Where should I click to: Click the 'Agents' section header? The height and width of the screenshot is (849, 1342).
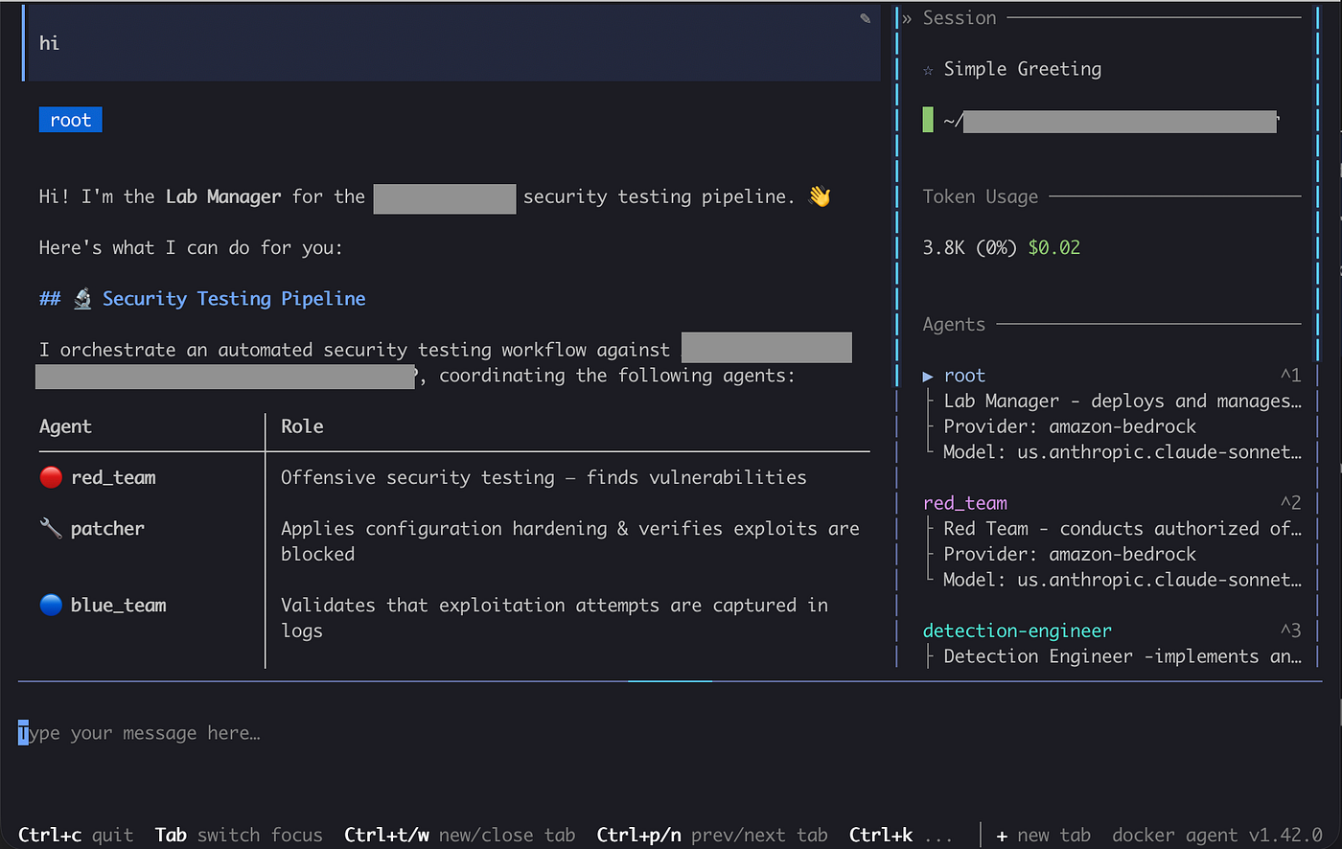tap(954, 324)
